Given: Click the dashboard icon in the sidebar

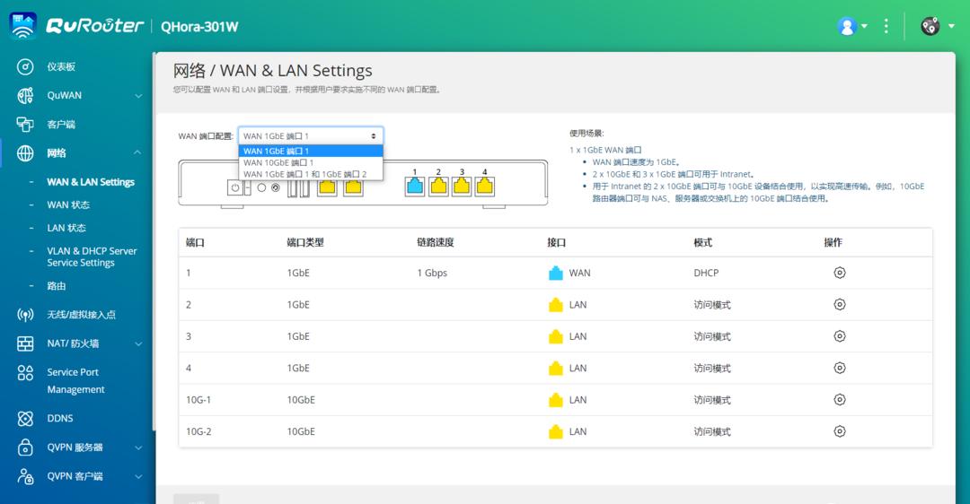Looking at the screenshot, I should [25, 67].
